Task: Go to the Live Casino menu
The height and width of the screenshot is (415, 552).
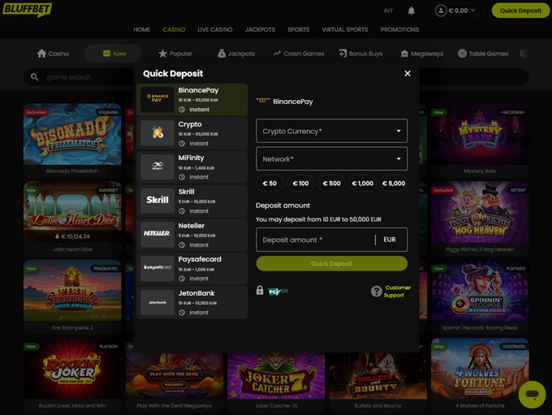Action: click(x=215, y=30)
